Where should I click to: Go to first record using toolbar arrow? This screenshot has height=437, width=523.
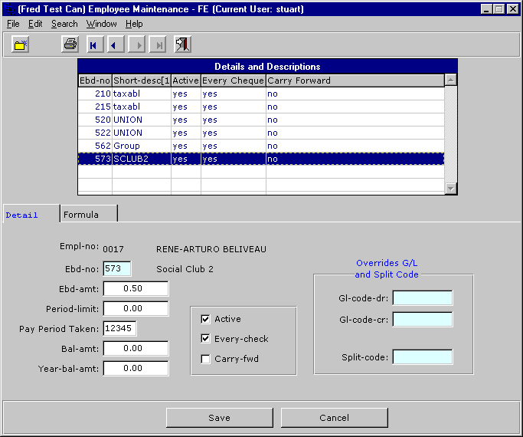point(93,44)
